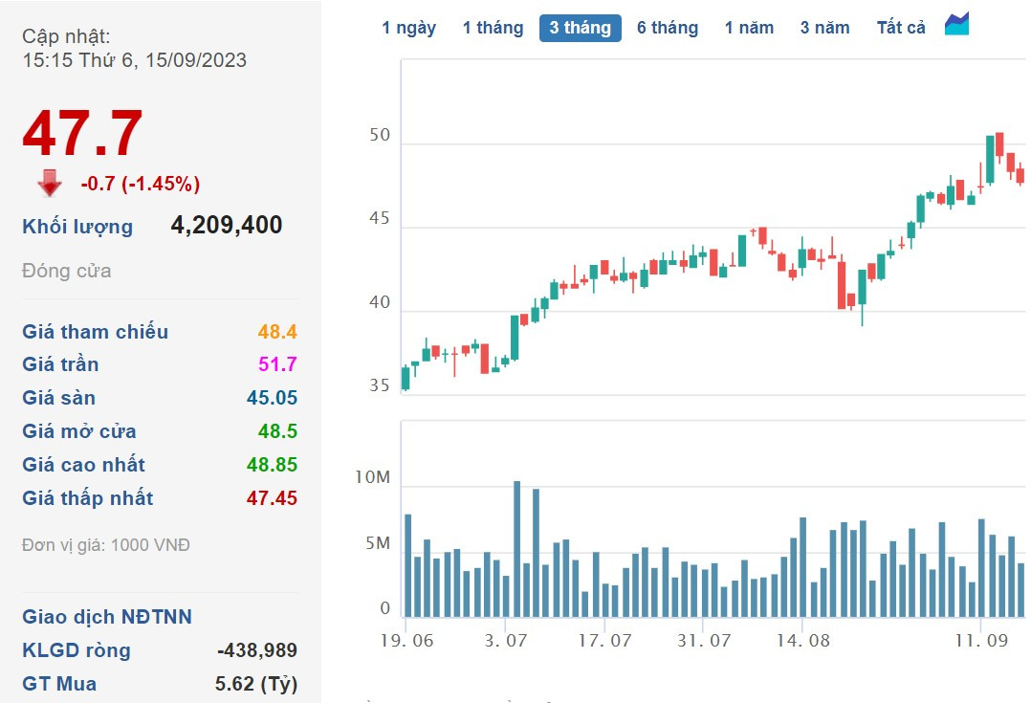Image resolution: width=1031 pixels, height=703 pixels.
Task: Click the "Khối lượng" label
Action: click(x=77, y=227)
